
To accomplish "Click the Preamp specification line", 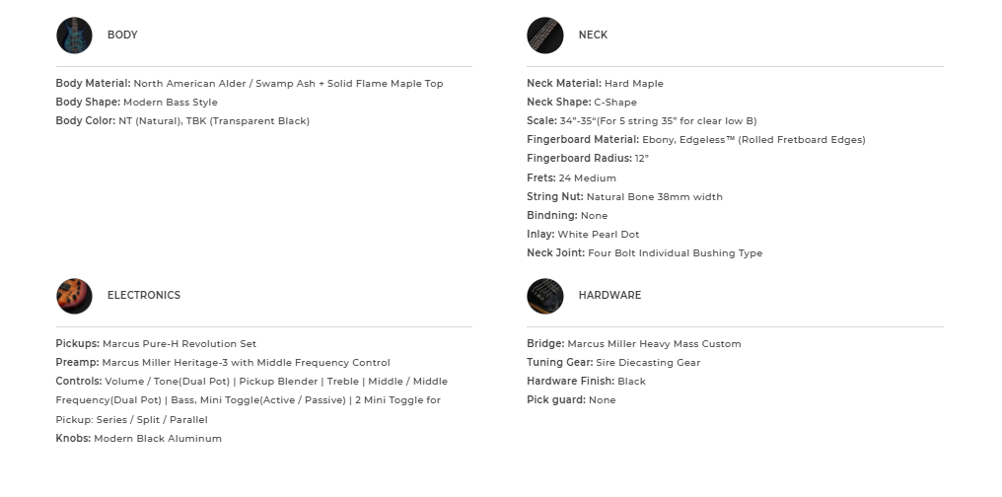I will tap(223, 363).
